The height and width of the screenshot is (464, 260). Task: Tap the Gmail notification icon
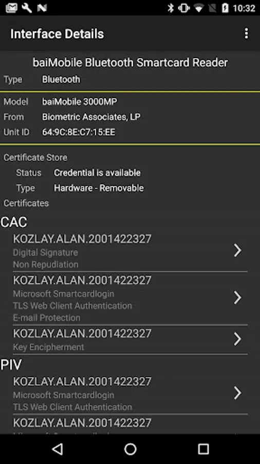click(x=11, y=8)
